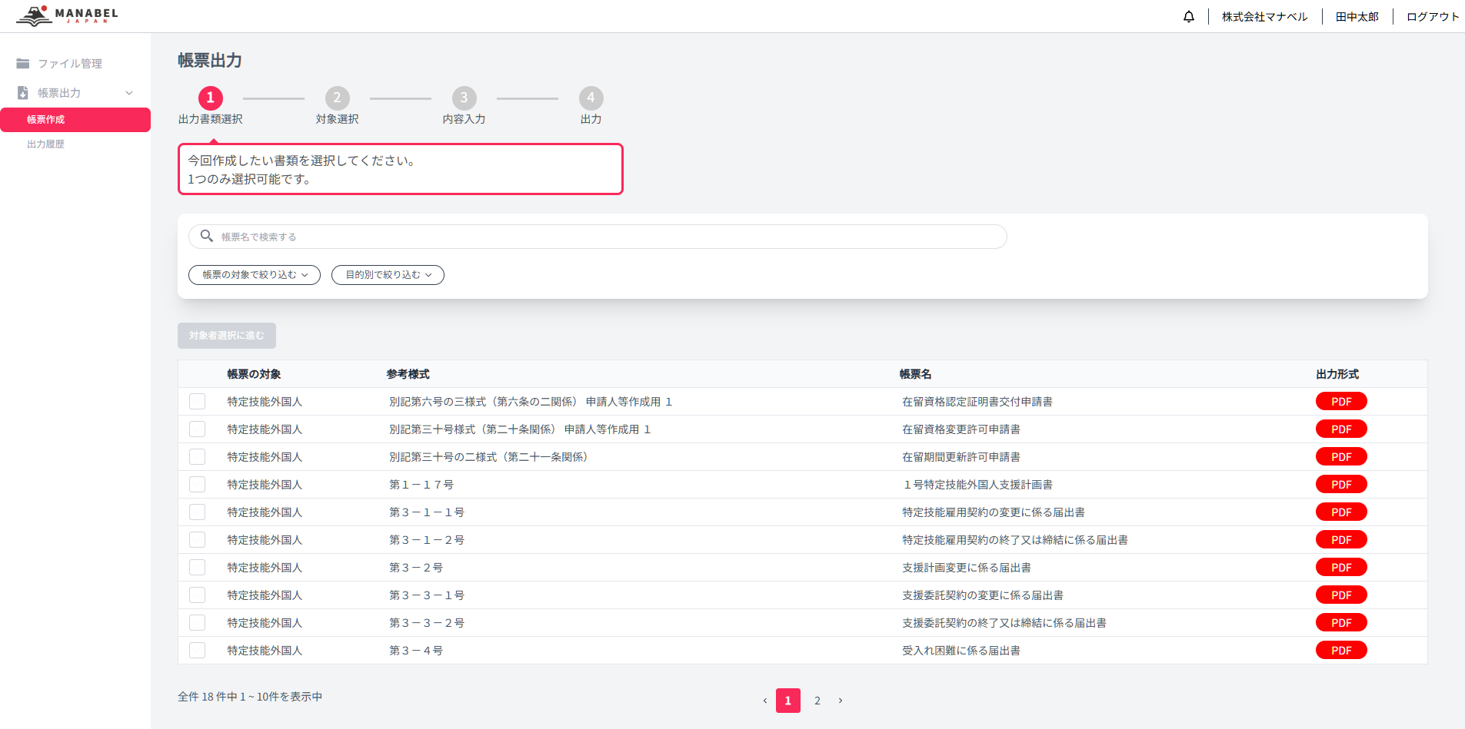Click the 帳票名で検索する search field
Viewport: 1465px width, 729px height.
pos(538,236)
